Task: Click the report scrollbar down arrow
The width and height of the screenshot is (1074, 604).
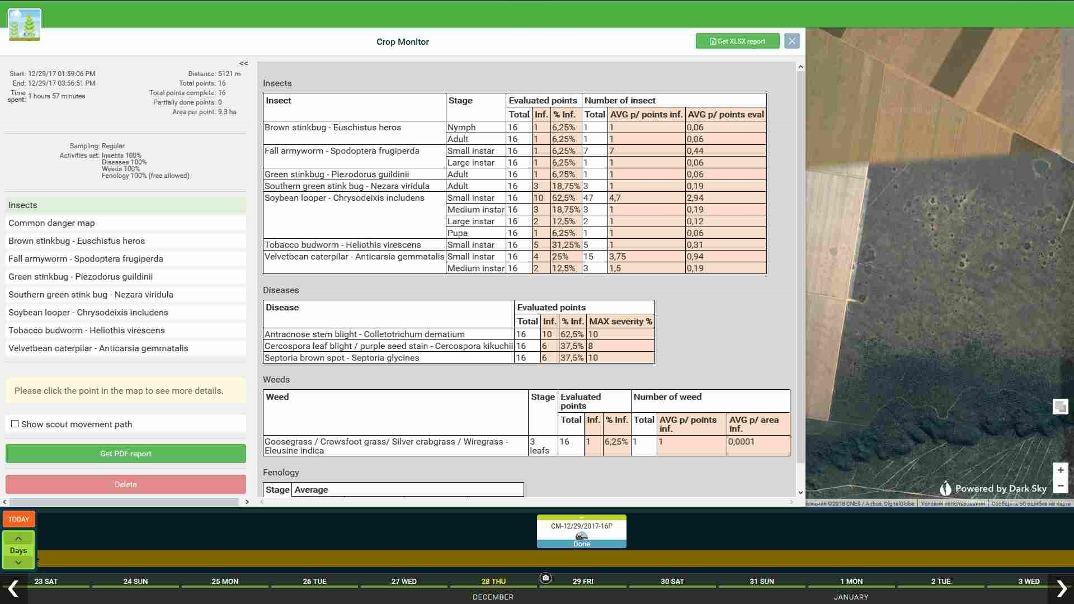Action: pos(800,493)
